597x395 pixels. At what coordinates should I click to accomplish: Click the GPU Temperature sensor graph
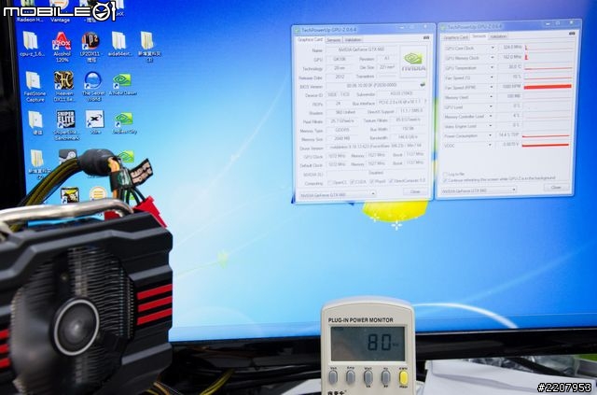(x=548, y=66)
